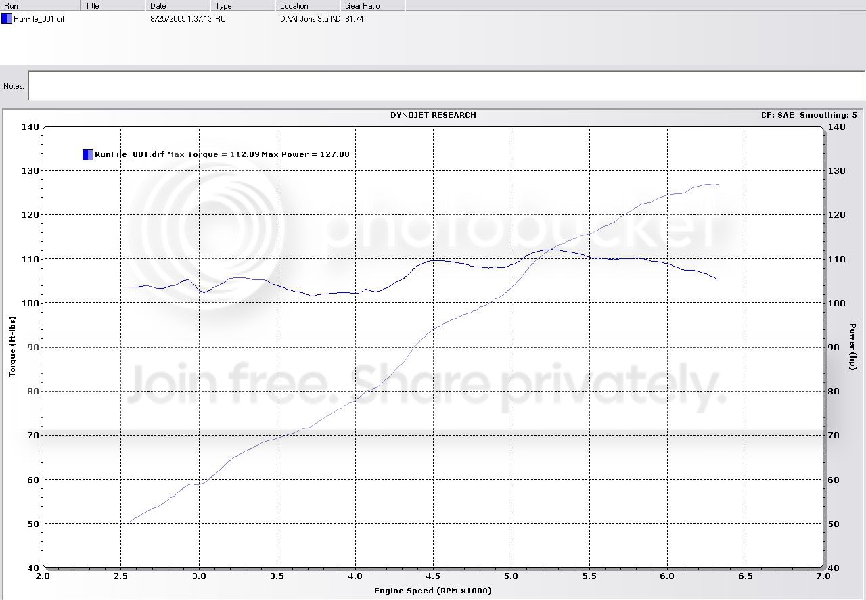Click the Gear Ratio column header
This screenshot has height=600, width=866.
[373, 5]
